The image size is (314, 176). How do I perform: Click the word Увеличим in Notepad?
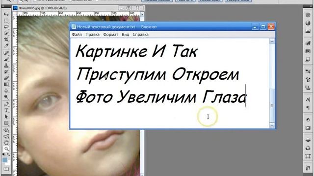(x=157, y=97)
